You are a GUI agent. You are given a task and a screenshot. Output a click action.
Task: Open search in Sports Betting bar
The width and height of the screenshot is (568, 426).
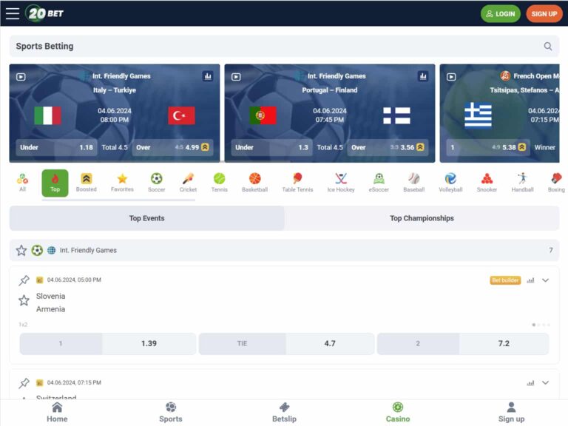tap(548, 47)
